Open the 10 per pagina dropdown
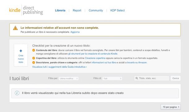This screenshot has height=112, width=189. point(171,107)
